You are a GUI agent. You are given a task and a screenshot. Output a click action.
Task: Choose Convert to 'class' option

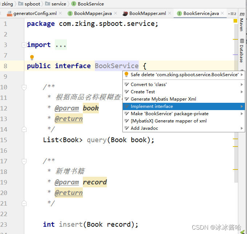[x=184, y=85]
